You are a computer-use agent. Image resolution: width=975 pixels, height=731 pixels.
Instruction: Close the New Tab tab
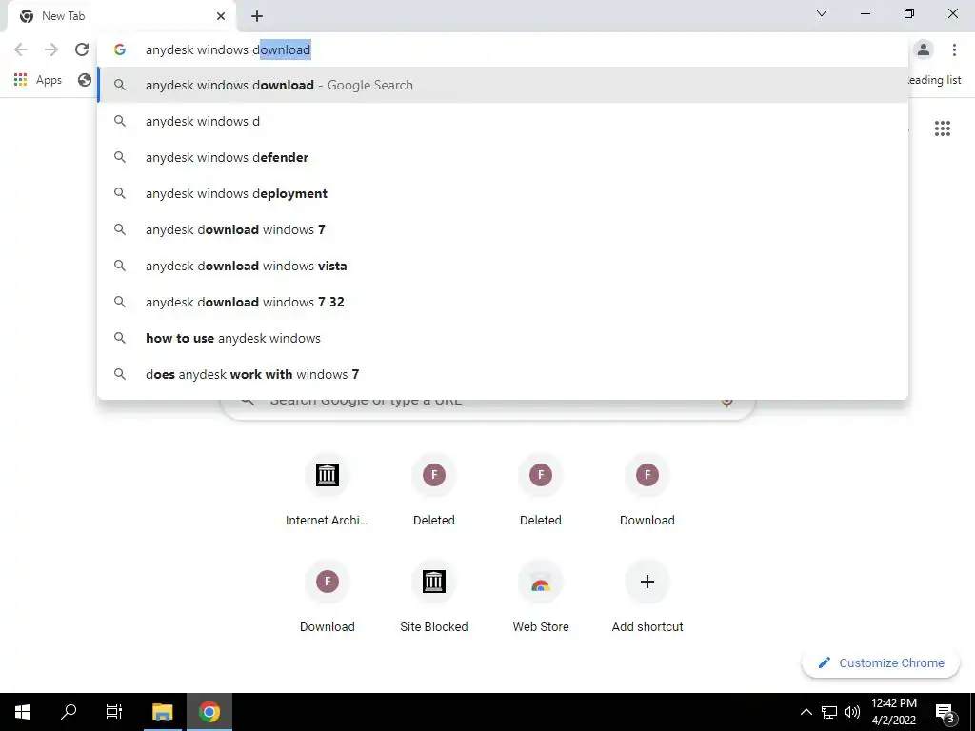tap(221, 16)
